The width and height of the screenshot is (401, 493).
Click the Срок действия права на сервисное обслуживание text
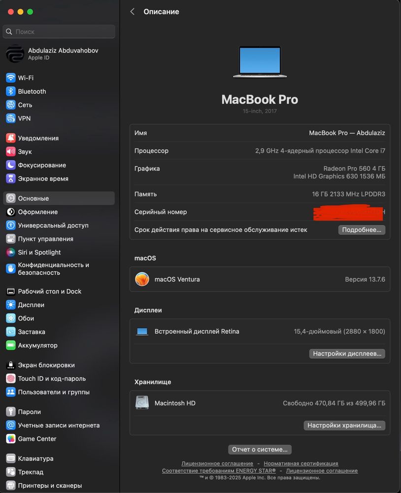221,230
